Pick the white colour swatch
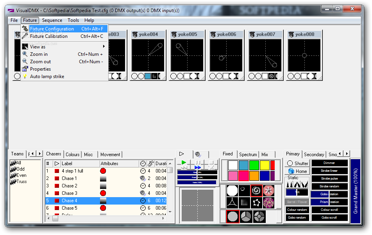The image size is (372, 235). [233, 166]
